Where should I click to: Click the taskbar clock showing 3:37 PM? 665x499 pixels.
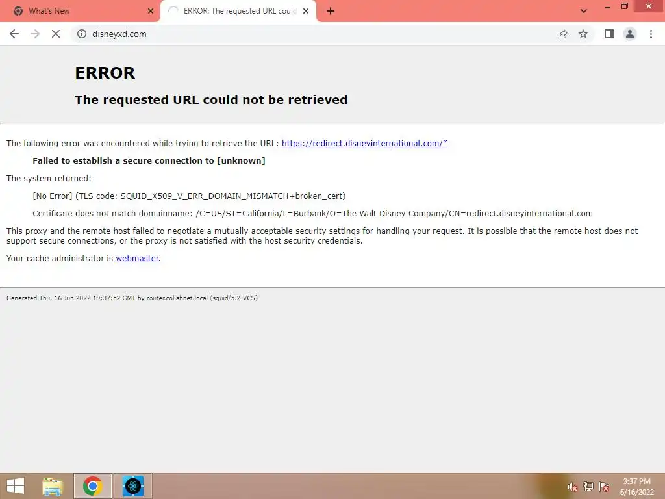coord(636,487)
